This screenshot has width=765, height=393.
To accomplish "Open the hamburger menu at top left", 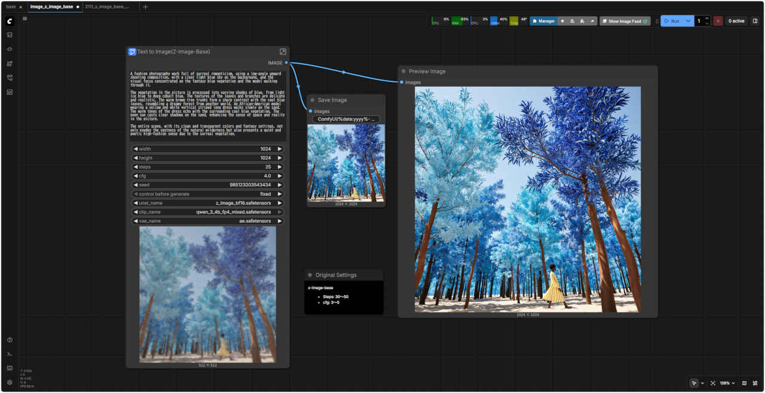I will 25,19.
